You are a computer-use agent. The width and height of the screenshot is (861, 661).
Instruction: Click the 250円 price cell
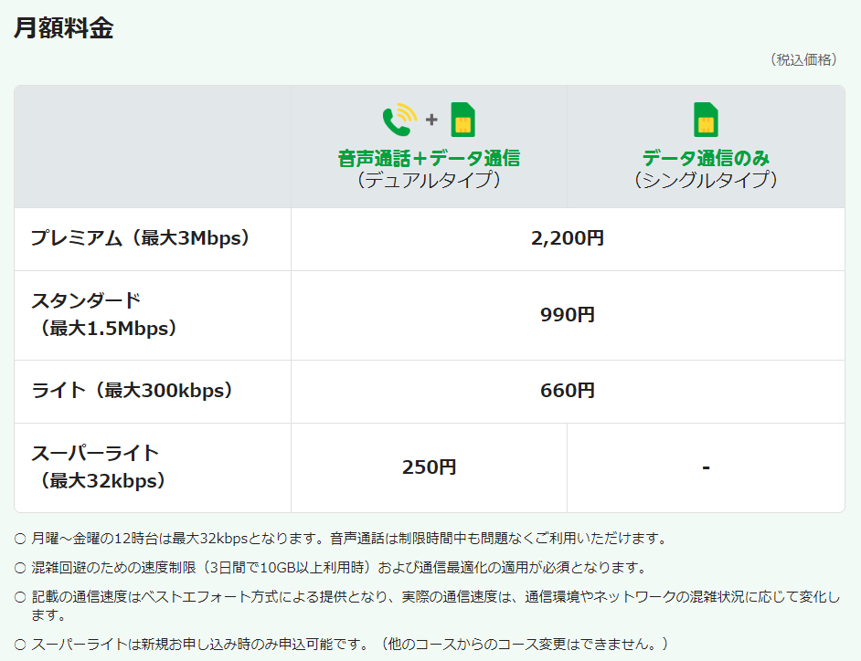(x=429, y=467)
